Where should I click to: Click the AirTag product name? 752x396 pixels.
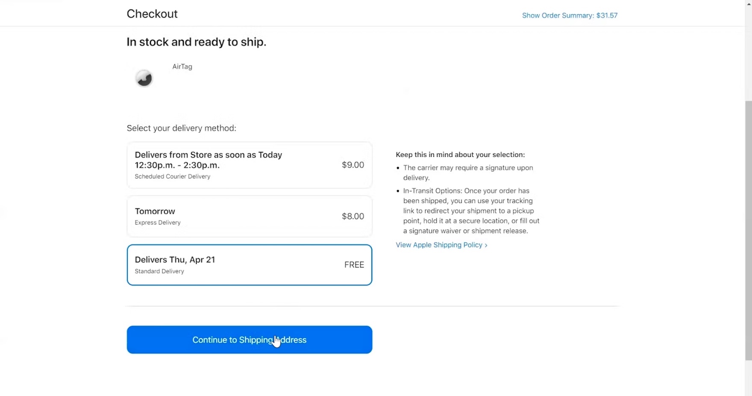(182, 67)
